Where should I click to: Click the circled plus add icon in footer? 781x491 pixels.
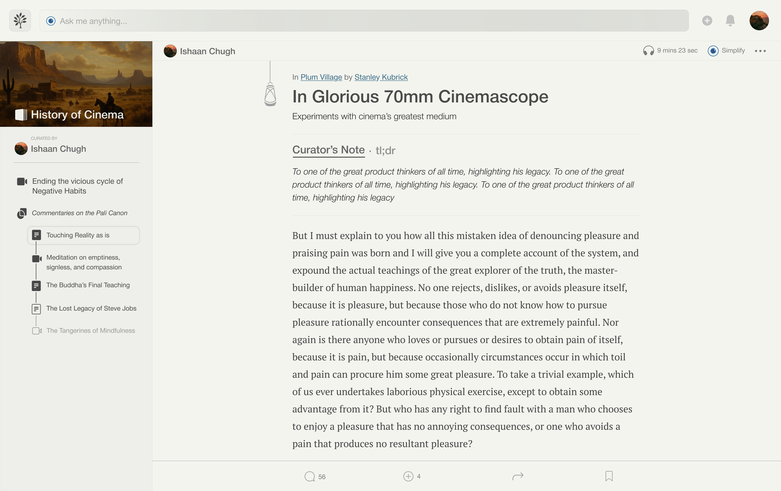[408, 476]
